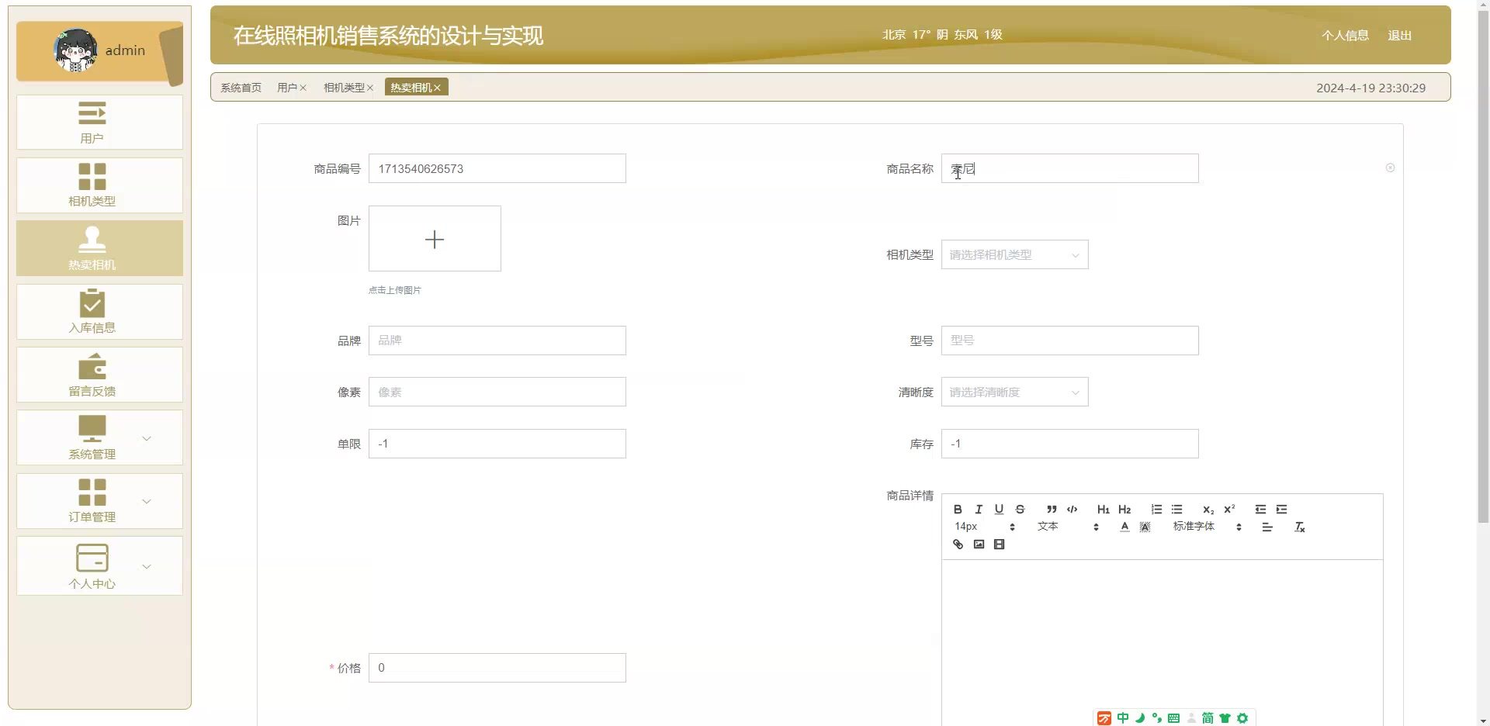Insert a video into the editor
Image resolution: width=1490 pixels, height=726 pixels.
[1000, 544]
